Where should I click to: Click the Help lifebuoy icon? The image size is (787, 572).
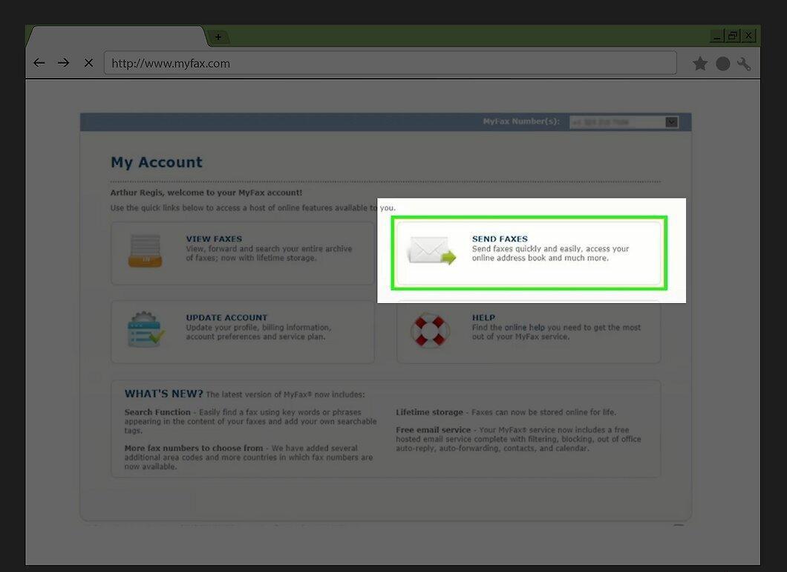(430, 330)
